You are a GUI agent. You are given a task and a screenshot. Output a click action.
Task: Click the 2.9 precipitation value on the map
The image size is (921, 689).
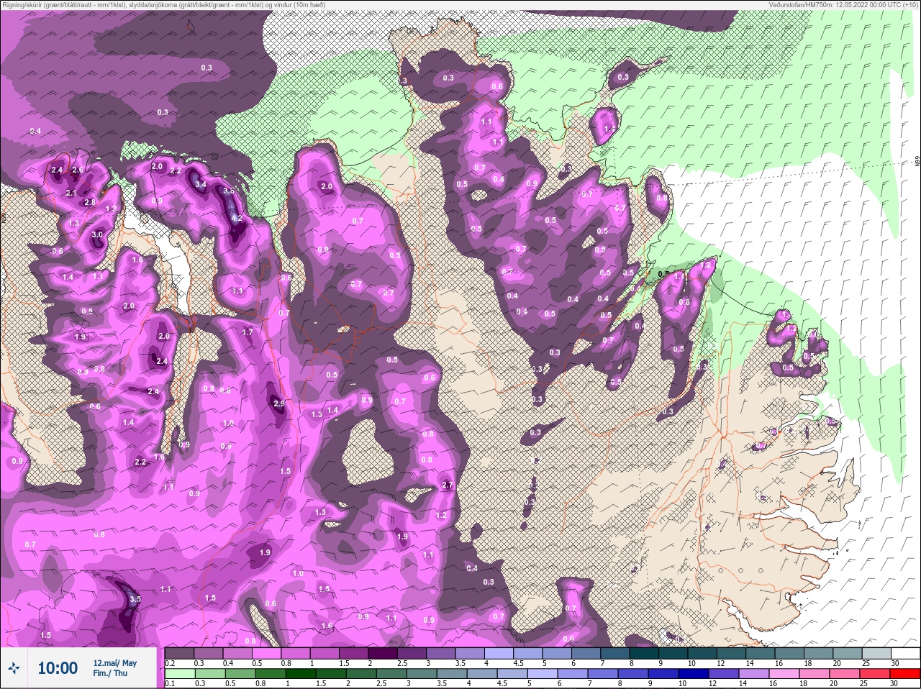(279, 403)
